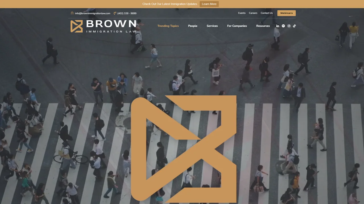Screen dimensions: 364x204
Task: Open the For Companies menu
Action: [x=237, y=26]
